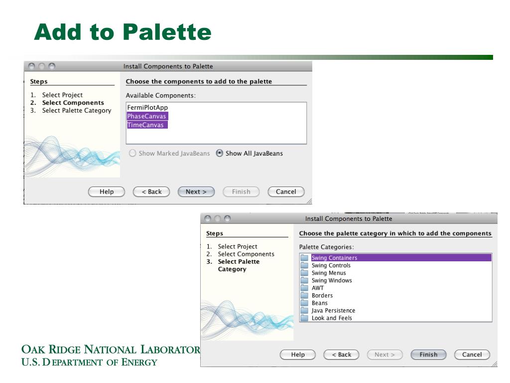Click Select Components step in category dialog
Image resolution: width=510 pixels, height=383 pixels.
[246, 254]
